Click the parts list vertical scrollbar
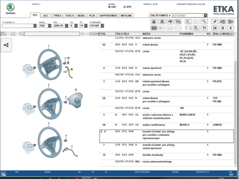 [236, 93]
